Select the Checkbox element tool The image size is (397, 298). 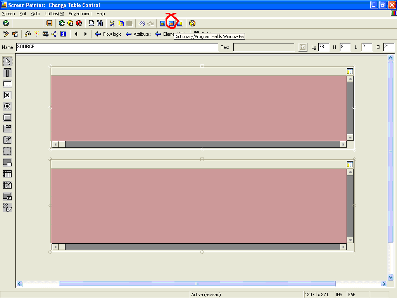pyautogui.click(x=7, y=95)
